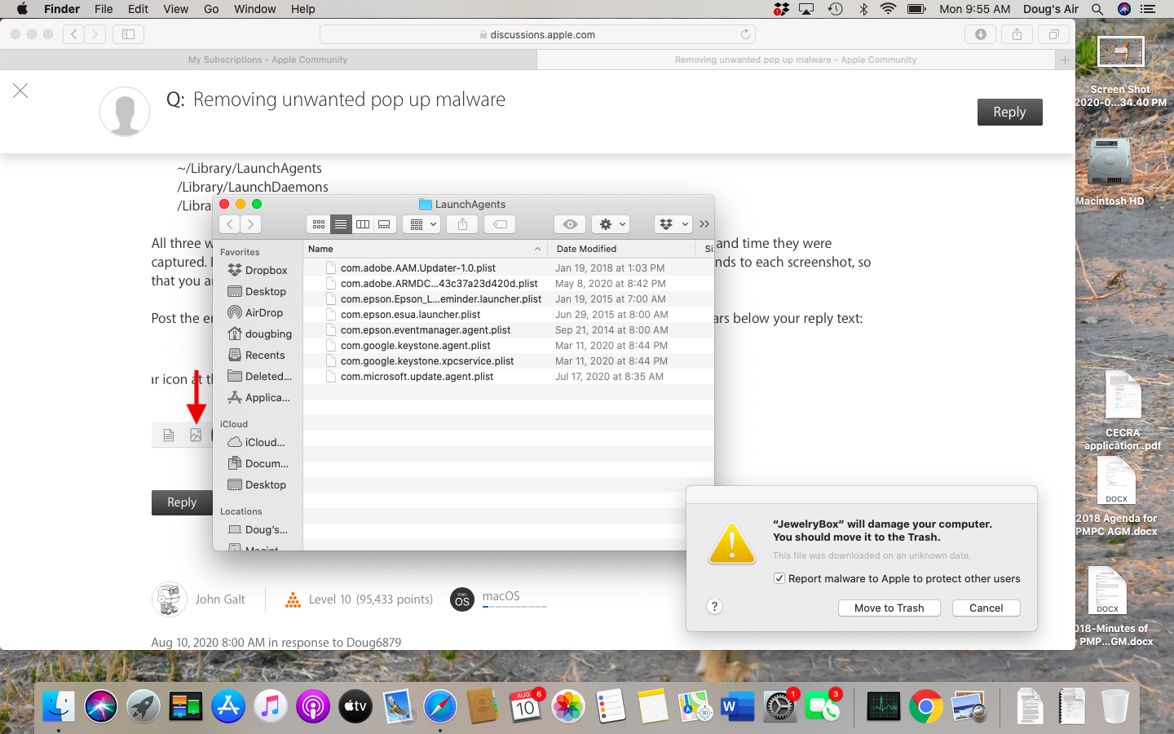
Task: Open a new Safari tab
Action: tap(1065, 60)
